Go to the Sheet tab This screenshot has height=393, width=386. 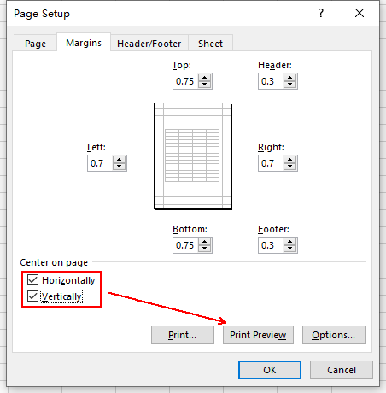pos(210,44)
